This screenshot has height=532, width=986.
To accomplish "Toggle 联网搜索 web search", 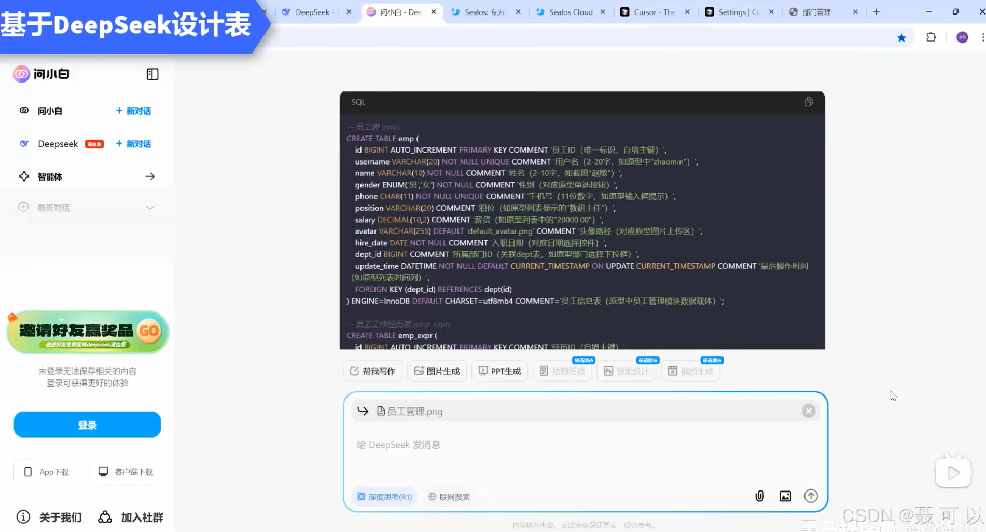I will pos(449,497).
